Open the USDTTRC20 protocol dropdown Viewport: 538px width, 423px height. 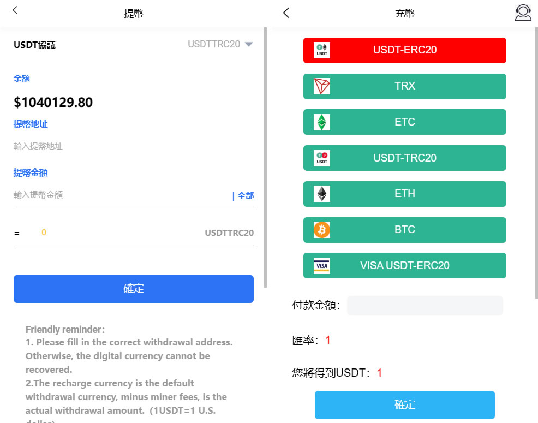click(x=220, y=45)
